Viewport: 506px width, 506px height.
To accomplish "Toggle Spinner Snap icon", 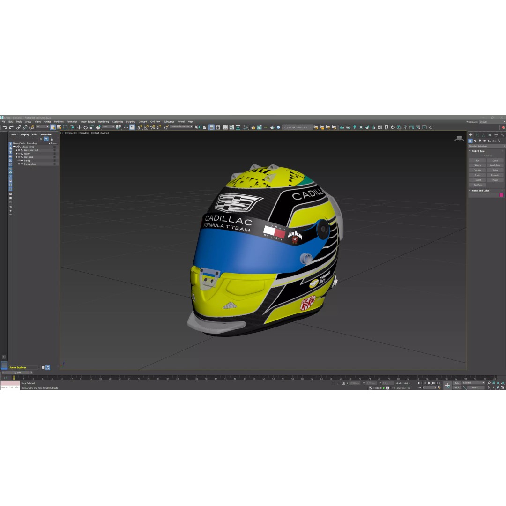I will (159, 127).
